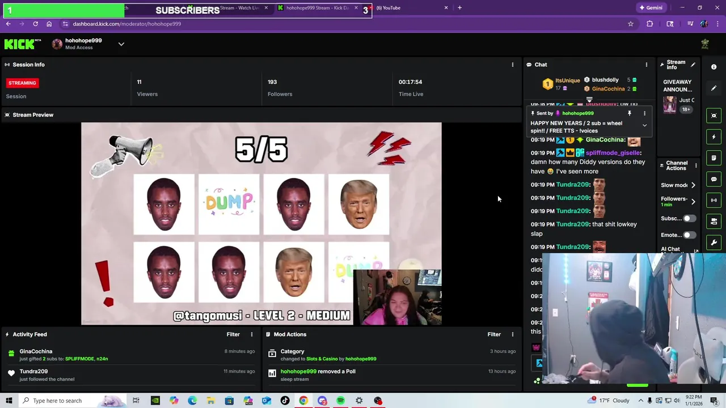Image resolution: width=726 pixels, height=408 pixels.
Task: Open Channel Actions three-dot menu
Action: click(x=696, y=165)
